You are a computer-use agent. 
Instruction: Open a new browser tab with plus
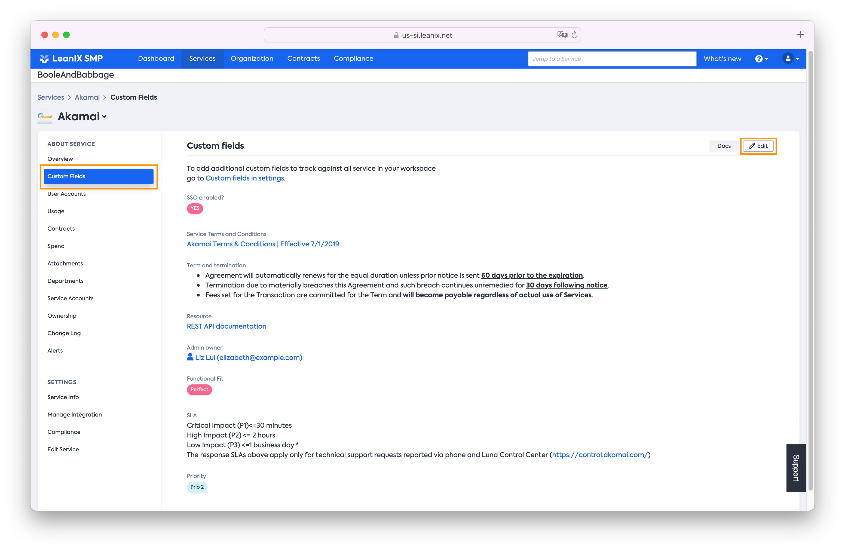click(800, 34)
